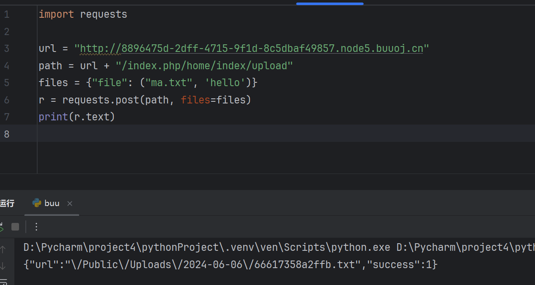Click the rerun buu green arrow
This screenshot has height=285, width=535.
pyautogui.click(x=1, y=228)
